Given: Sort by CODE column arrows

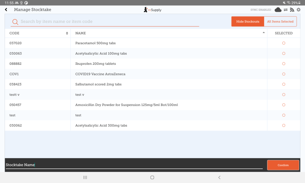Looking at the screenshot, I should click(x=67, y=33).
